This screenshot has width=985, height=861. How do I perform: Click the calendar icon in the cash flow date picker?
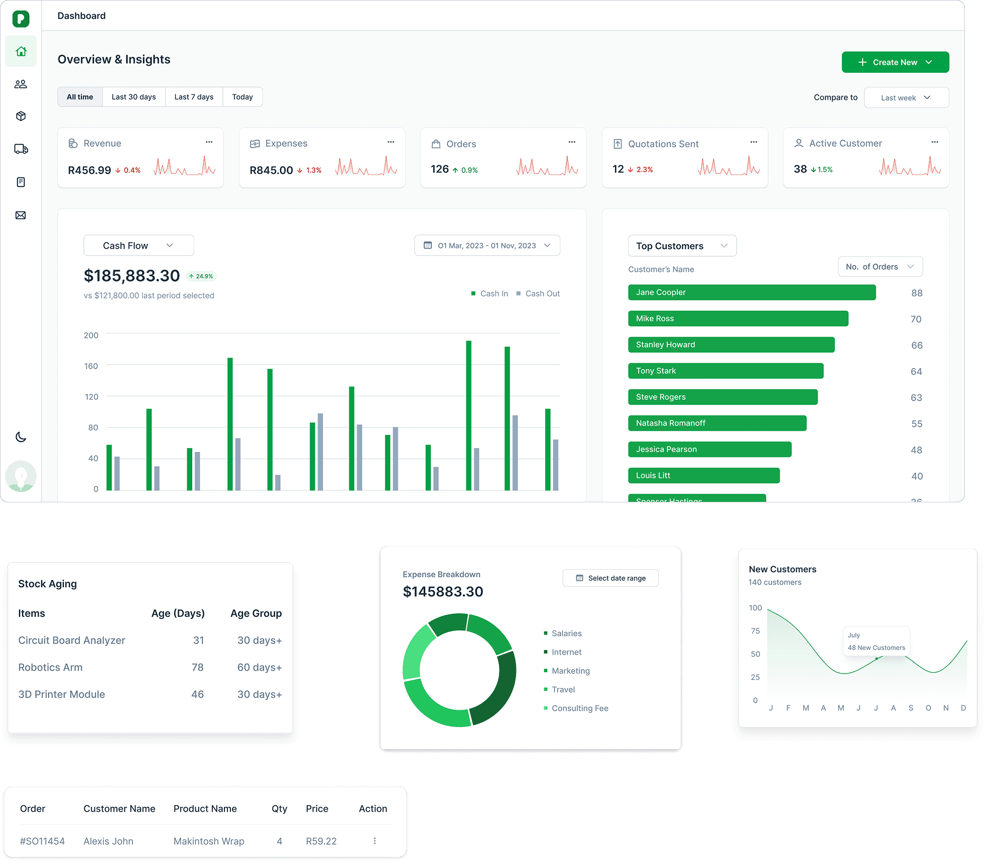428,245
